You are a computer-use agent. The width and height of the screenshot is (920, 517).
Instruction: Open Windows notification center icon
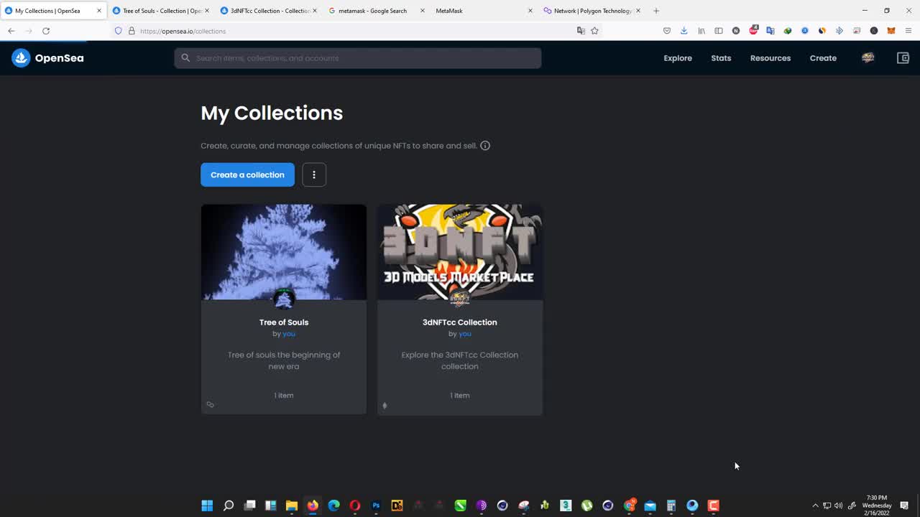pos(905,506)
